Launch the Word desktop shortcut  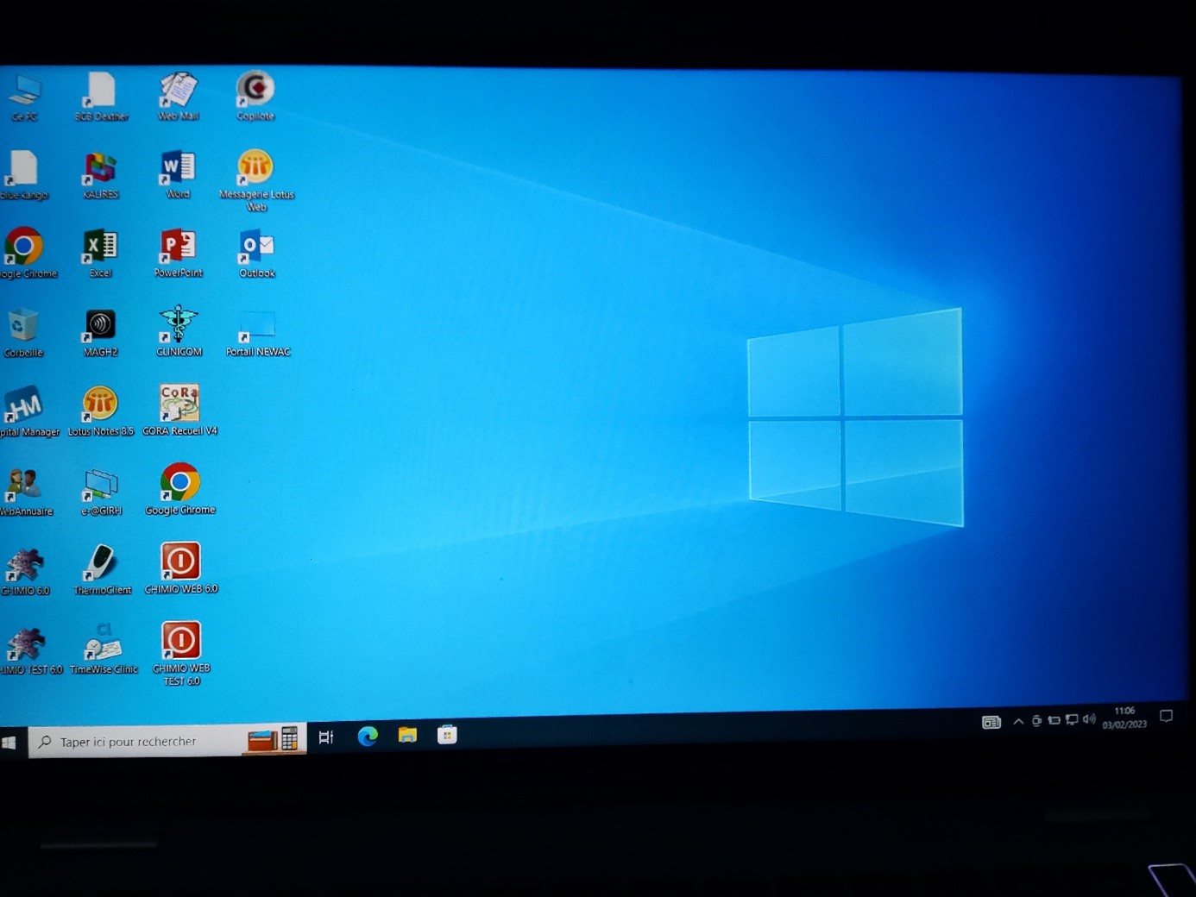pos(178,169)
